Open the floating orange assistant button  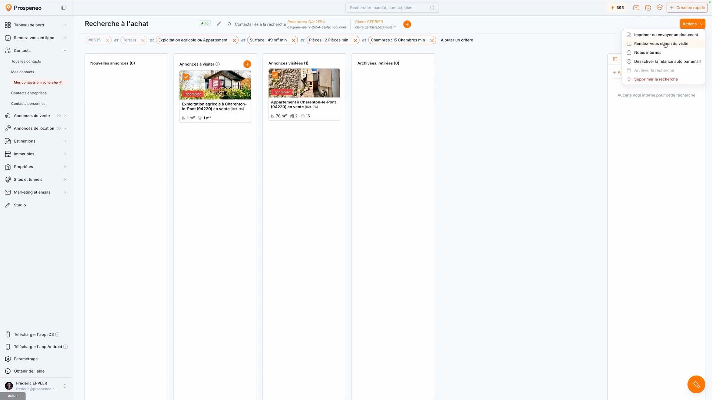pos(696,384)
